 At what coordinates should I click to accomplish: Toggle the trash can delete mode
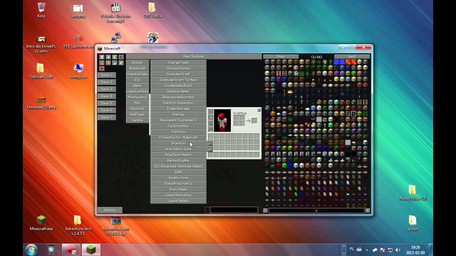(x=102, y=57)
